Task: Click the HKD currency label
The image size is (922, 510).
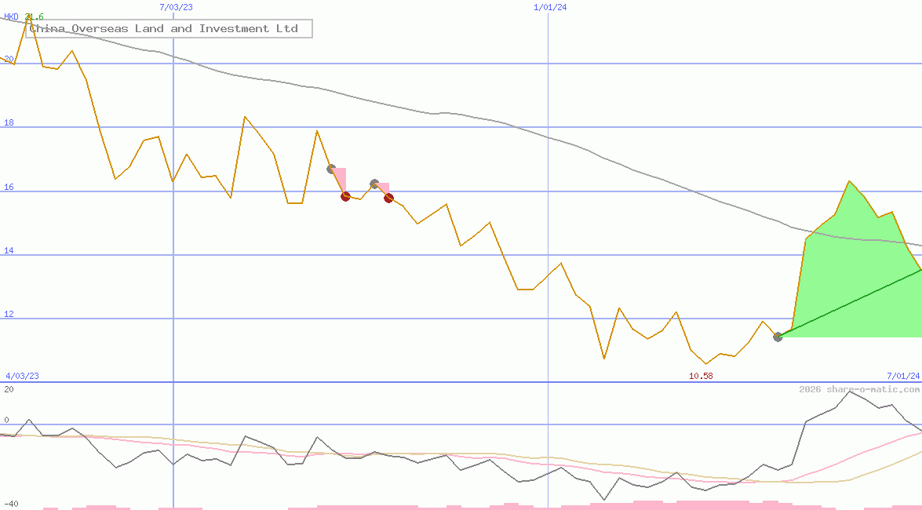Action: pos(11,16)
